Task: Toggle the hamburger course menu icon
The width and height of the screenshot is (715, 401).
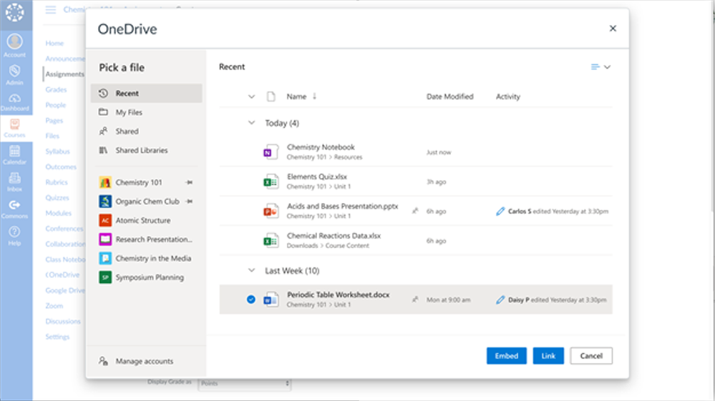Action: [51, 9]
